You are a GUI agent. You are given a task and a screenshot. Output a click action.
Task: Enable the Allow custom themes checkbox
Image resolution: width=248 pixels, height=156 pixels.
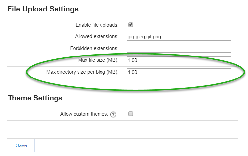click(131, 114)
